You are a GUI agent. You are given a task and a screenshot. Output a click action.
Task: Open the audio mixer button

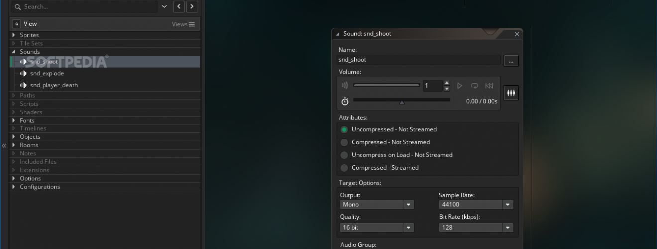click(x=511, y=93)
